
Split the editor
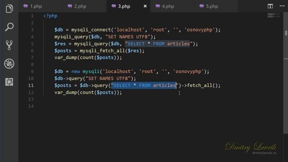(270, 6)
